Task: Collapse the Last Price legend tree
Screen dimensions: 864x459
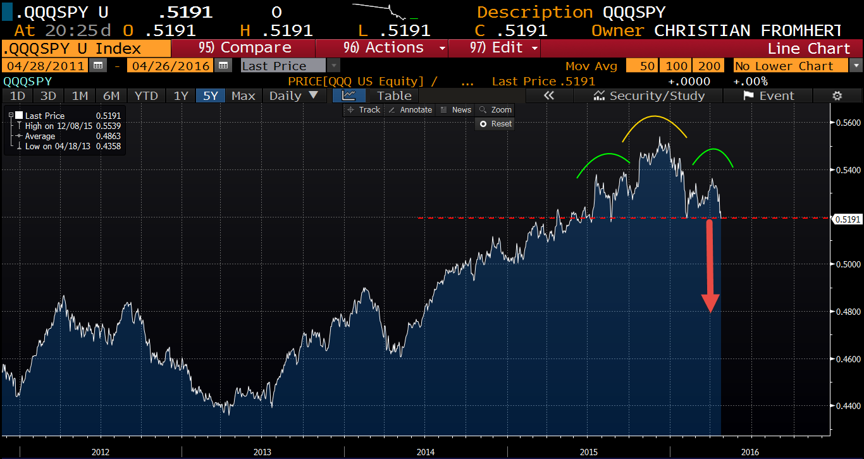Action: coord(11,116)
